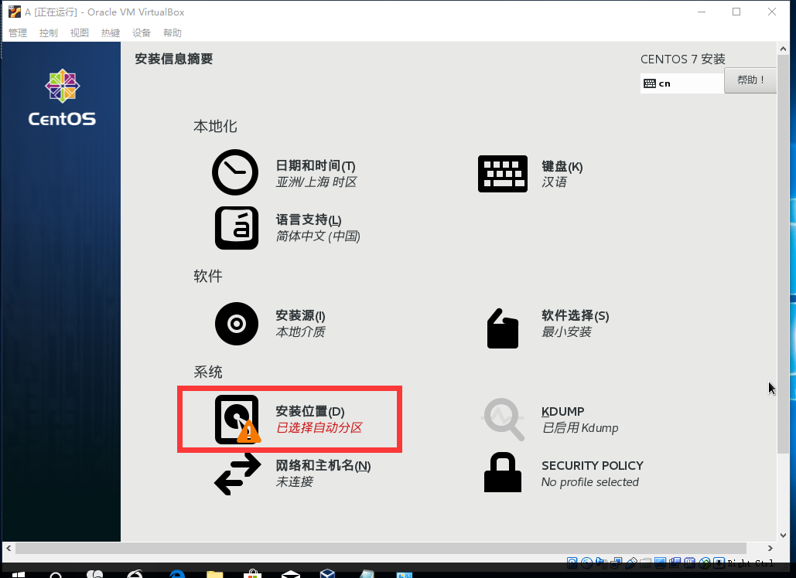Minimize the VirtualBox window
The image size is (796, 578).
click(702, 12)
